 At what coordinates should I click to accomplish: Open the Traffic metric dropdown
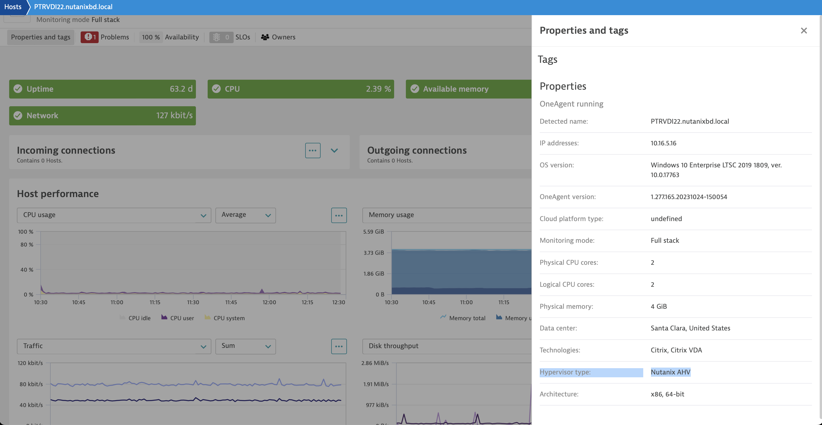114,346
